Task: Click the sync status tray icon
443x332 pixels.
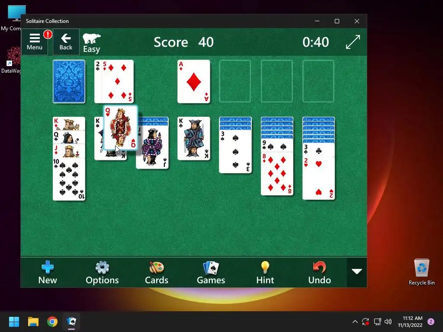Action: click(366, 322)
